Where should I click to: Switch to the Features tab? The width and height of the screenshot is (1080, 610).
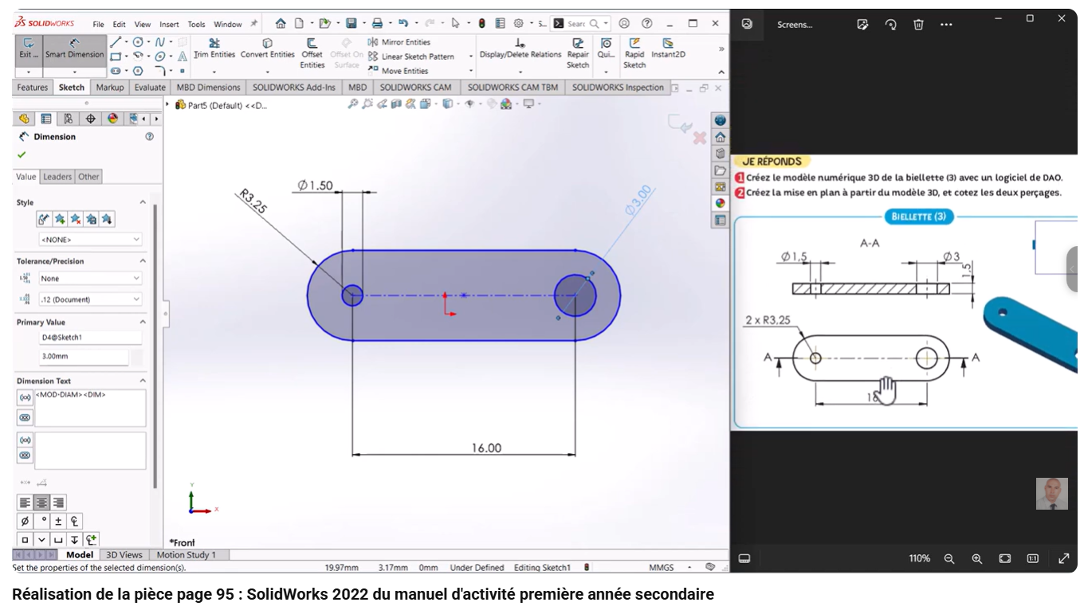(x=33, y=88)
